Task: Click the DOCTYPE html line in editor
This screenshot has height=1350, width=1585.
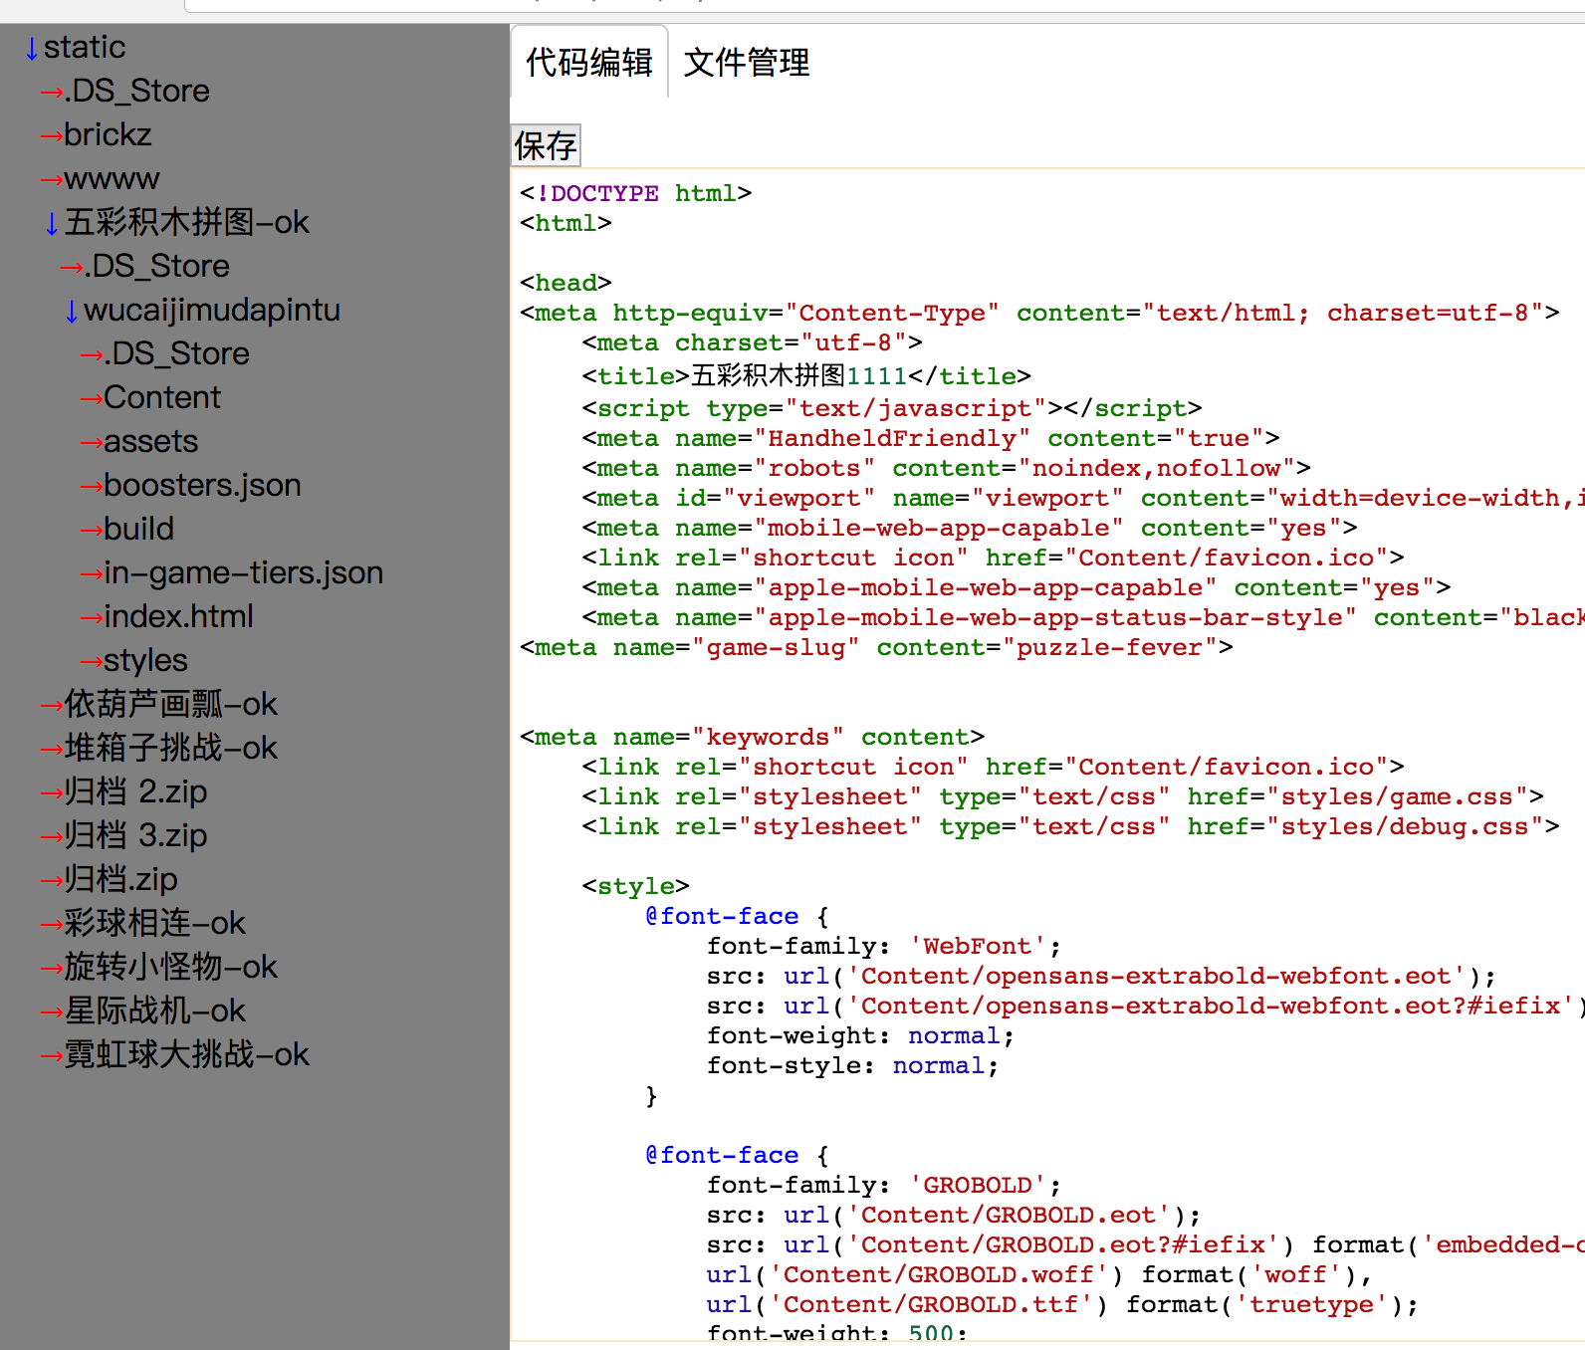Action: coord(635,193)
